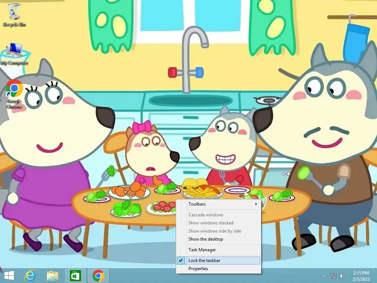Select the Google Chrome desktop shortcut
Image resolution: width=377 pixels, height=283 pixels.
pos(14,95)
